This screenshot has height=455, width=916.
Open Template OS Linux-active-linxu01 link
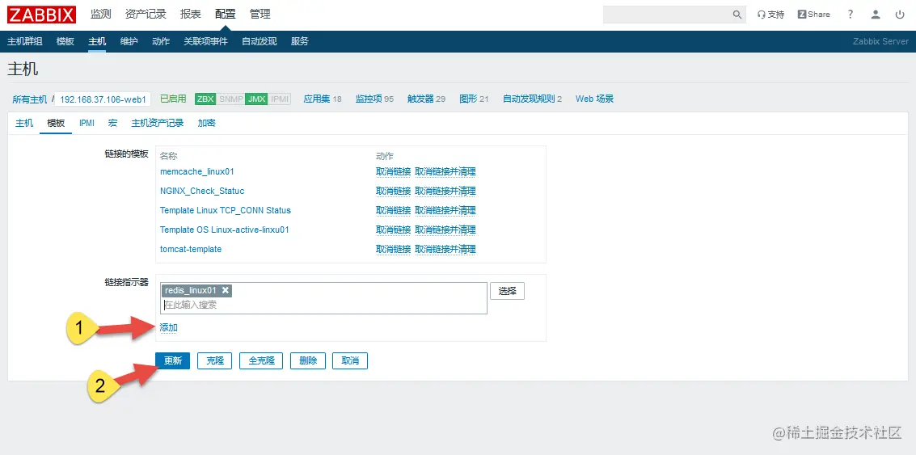(224, 230)
